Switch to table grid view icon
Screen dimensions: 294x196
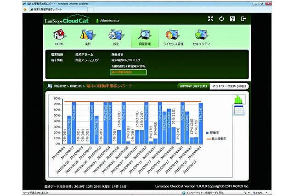[x=239, y=110]
